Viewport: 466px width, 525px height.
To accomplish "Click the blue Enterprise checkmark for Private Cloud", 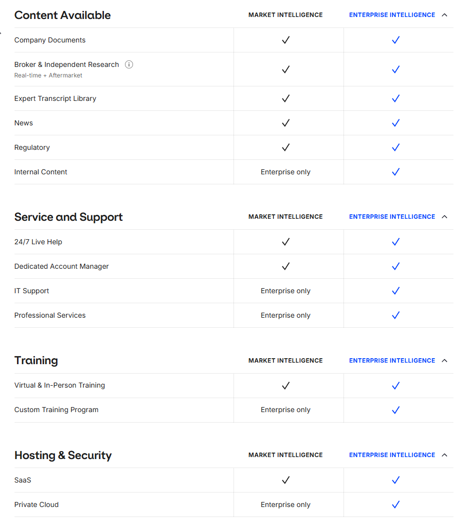I will [395, 505].
